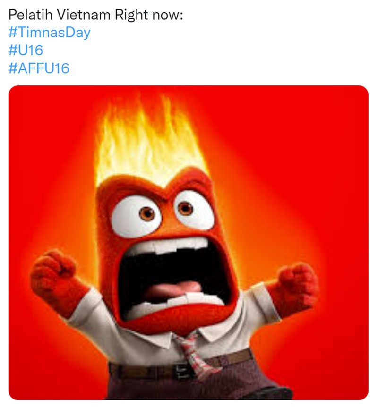Click the tweet text "Pelatih Vietnam Right now:"

click(x=95, y=14)
